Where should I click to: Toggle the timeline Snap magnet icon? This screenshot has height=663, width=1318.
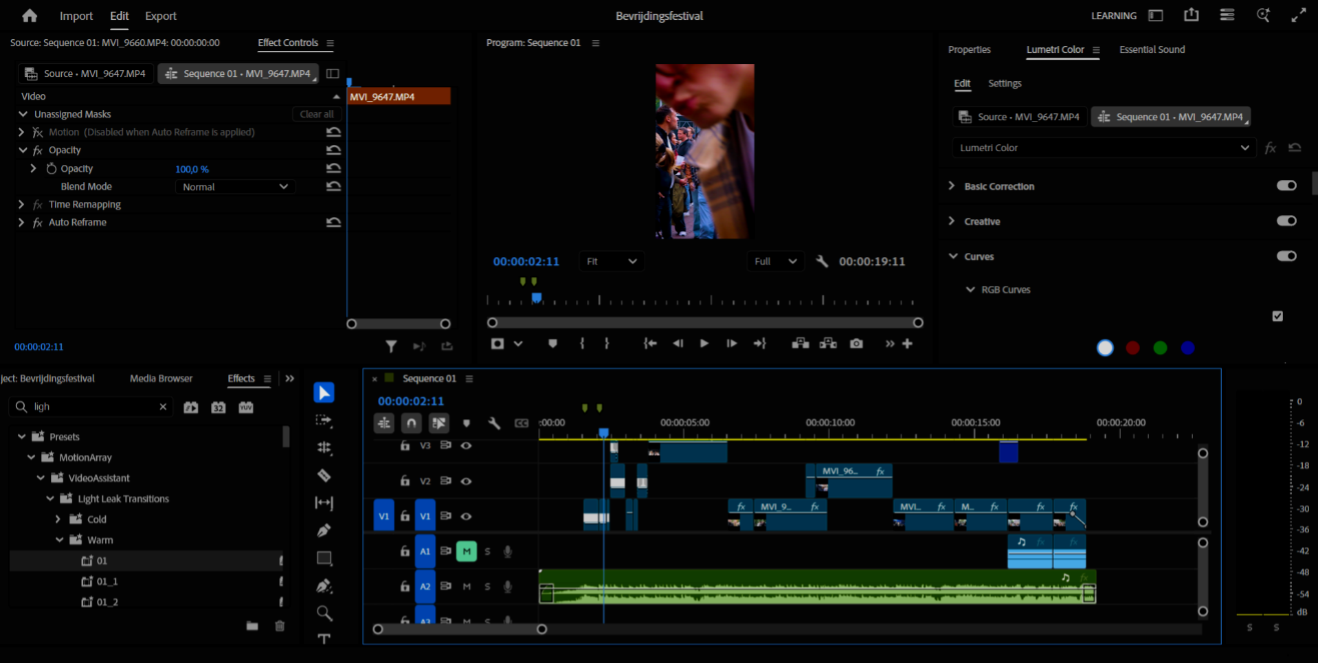(412, 423)
